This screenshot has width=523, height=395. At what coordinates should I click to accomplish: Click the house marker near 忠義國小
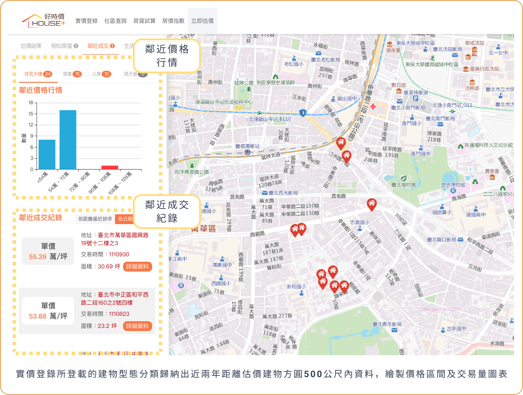pyautogui.click(x=371, y=204)
